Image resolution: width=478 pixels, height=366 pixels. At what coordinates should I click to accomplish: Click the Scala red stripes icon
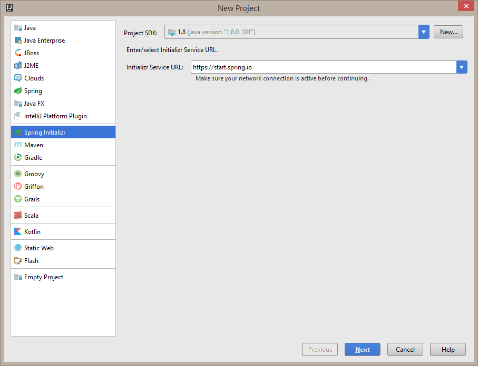pyautogui.click(x=18, y=216)
